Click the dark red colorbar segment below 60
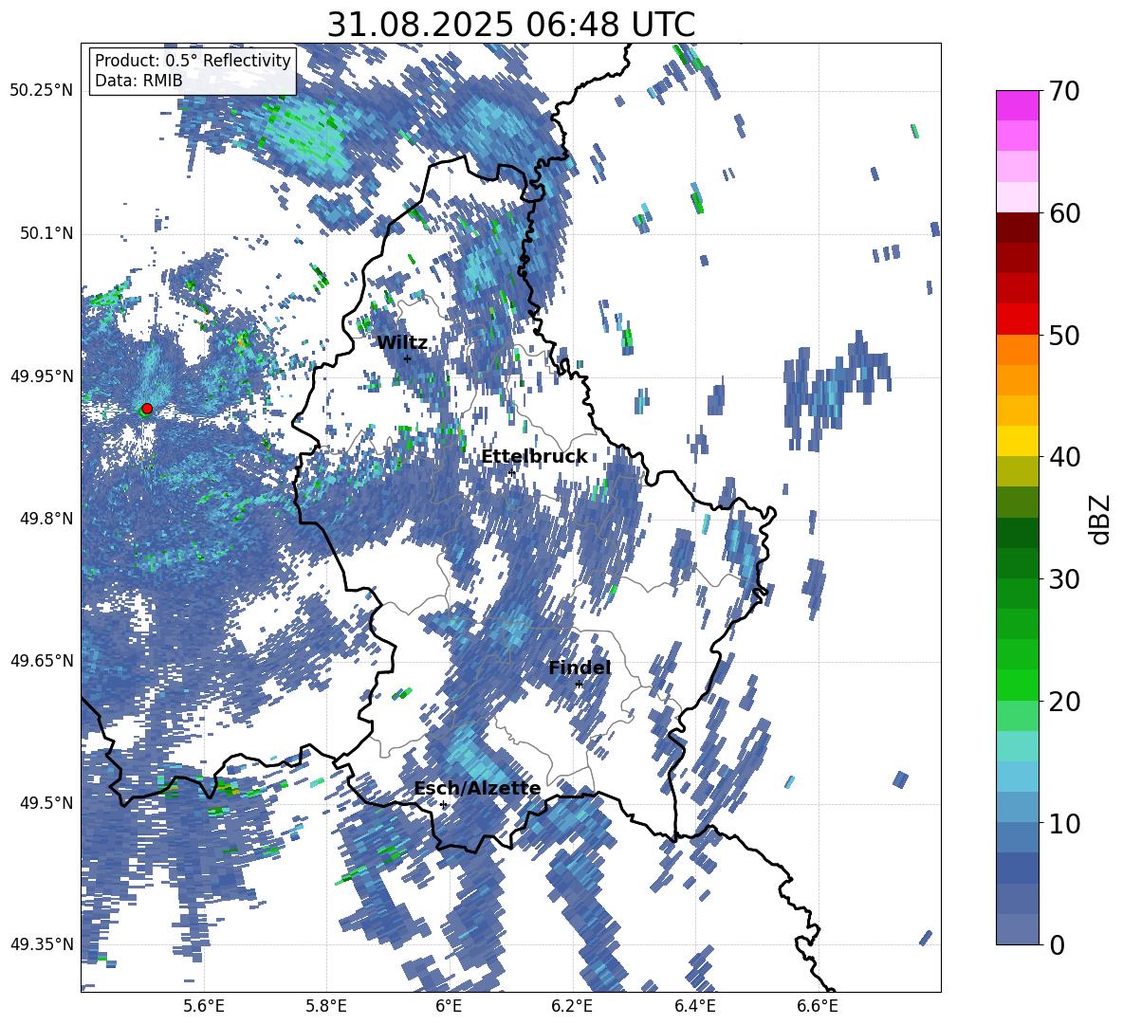This screenshot has height=1025, width=1123. pos(1017,228)
